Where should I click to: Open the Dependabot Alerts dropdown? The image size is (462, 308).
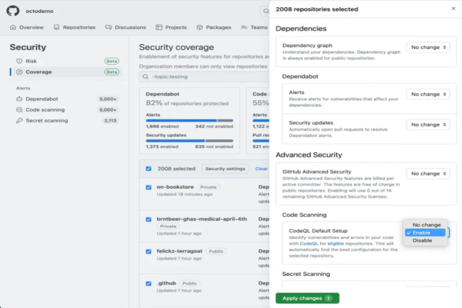[x=428, y=94]
